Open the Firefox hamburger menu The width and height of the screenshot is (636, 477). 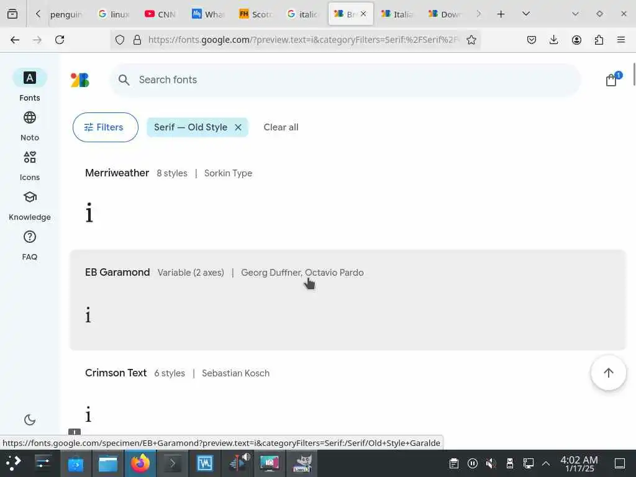point(621,40)
